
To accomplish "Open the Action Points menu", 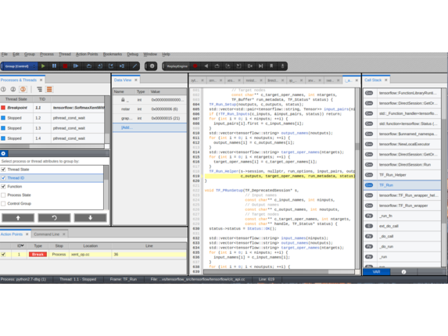I will click(87, 54).
